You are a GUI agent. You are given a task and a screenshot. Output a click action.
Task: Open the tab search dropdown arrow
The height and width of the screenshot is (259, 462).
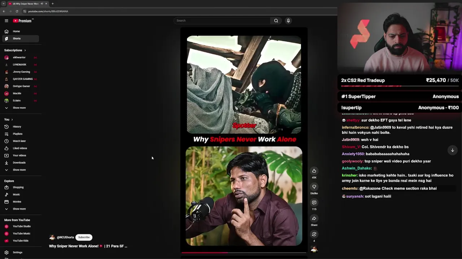coord(3,4)
